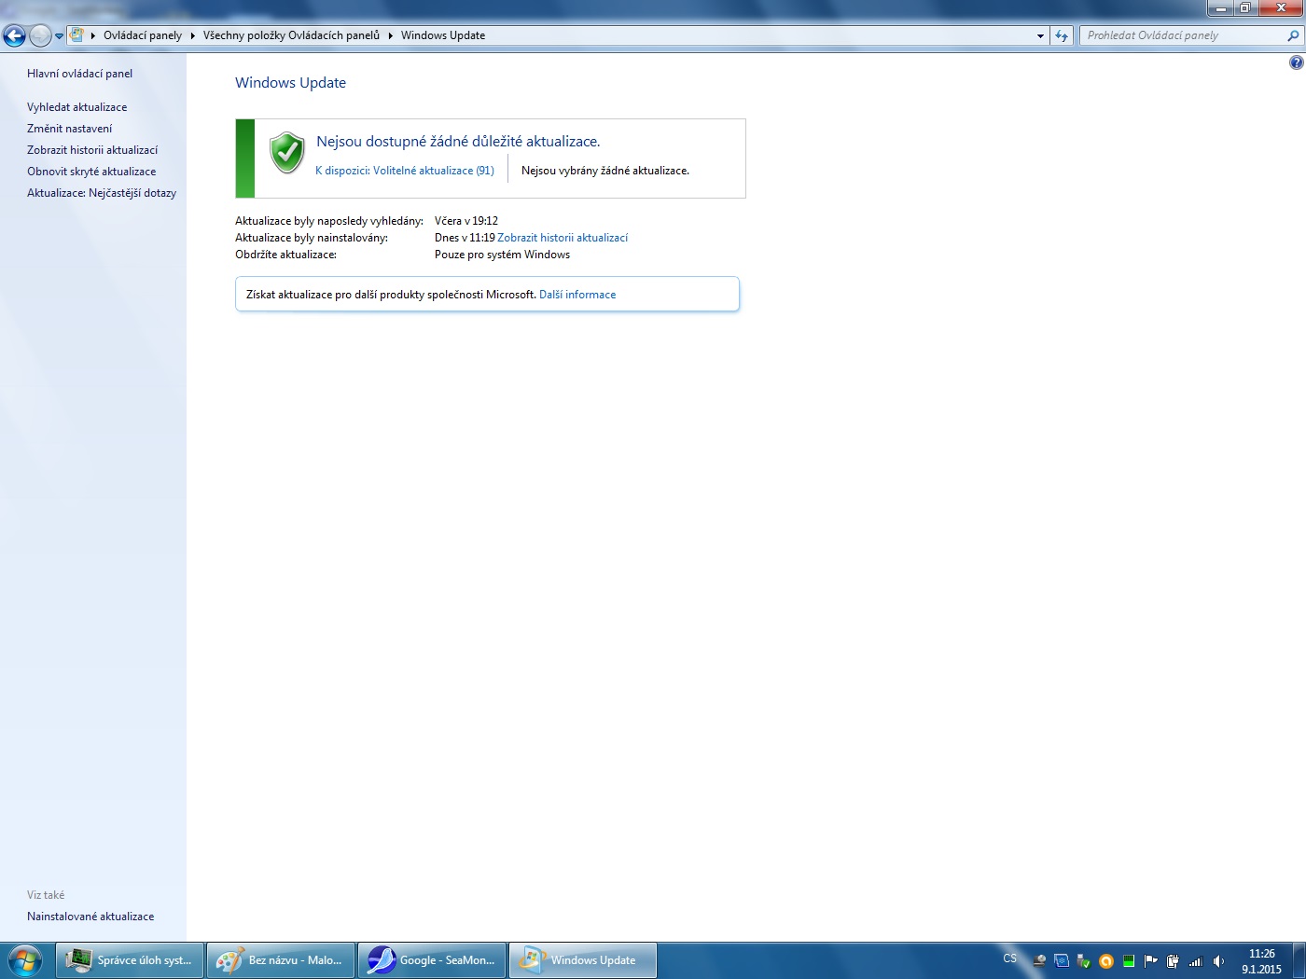
Task: Click the orange circular tray icon
Action: pos(1106,961)
